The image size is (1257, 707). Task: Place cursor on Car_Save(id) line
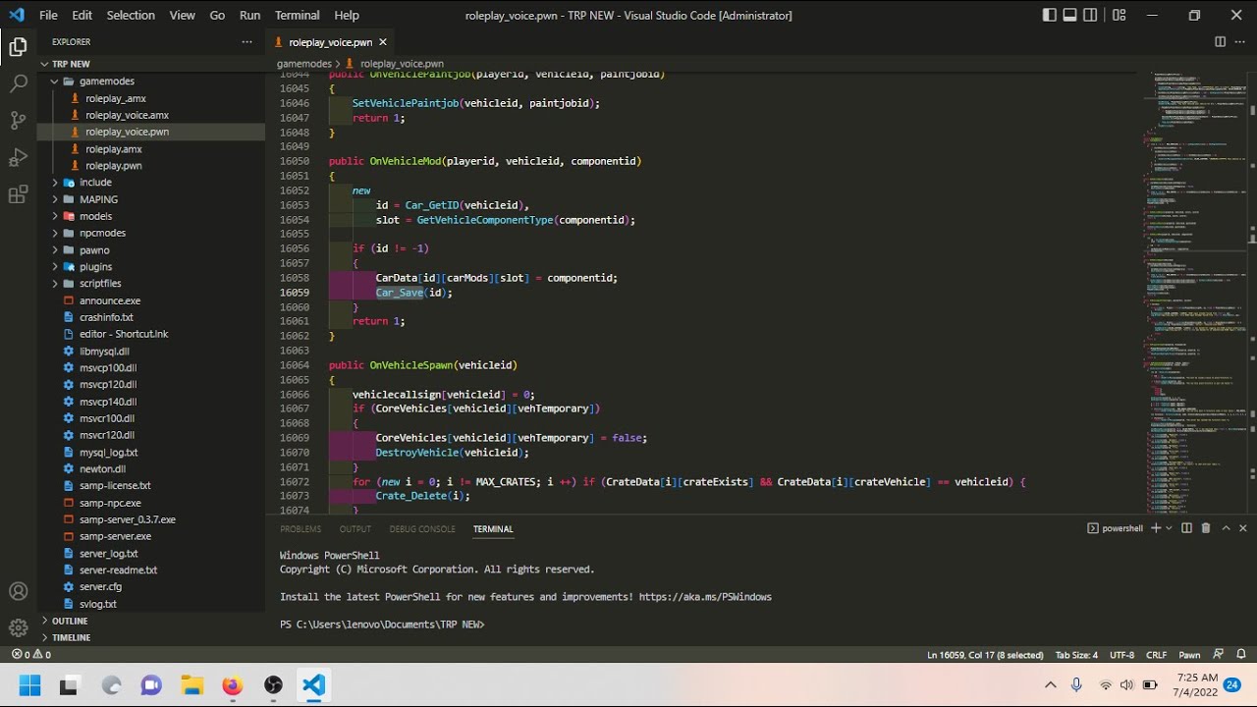[x=413, y=293]
